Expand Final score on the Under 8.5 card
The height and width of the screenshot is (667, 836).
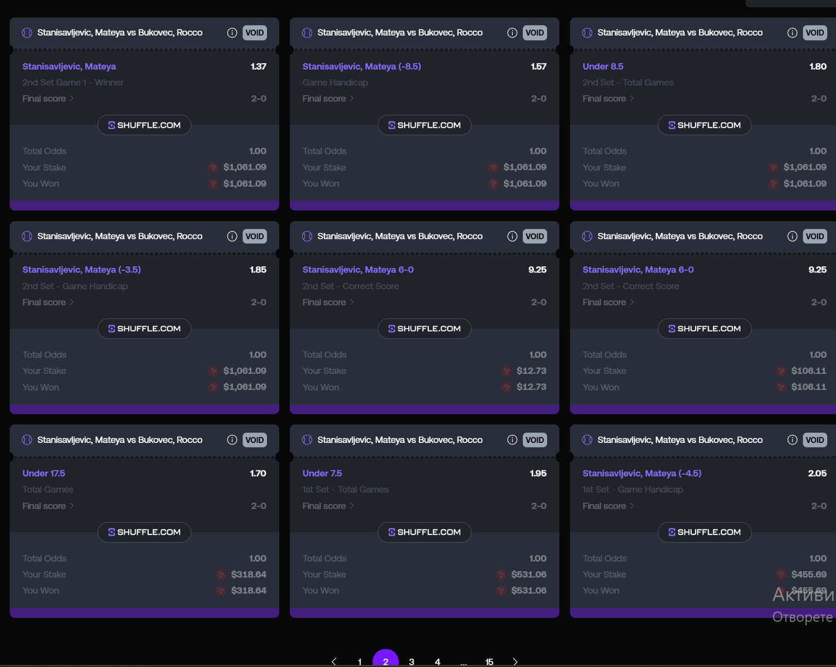click(608, 99)
